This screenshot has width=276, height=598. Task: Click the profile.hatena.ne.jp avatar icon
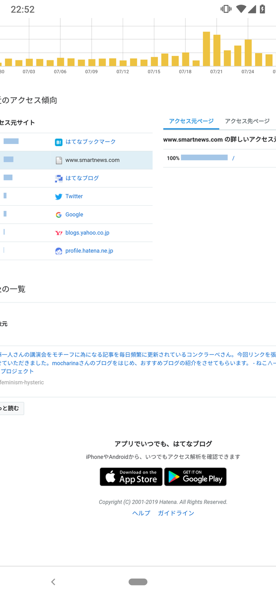click(x=59, y=251)
